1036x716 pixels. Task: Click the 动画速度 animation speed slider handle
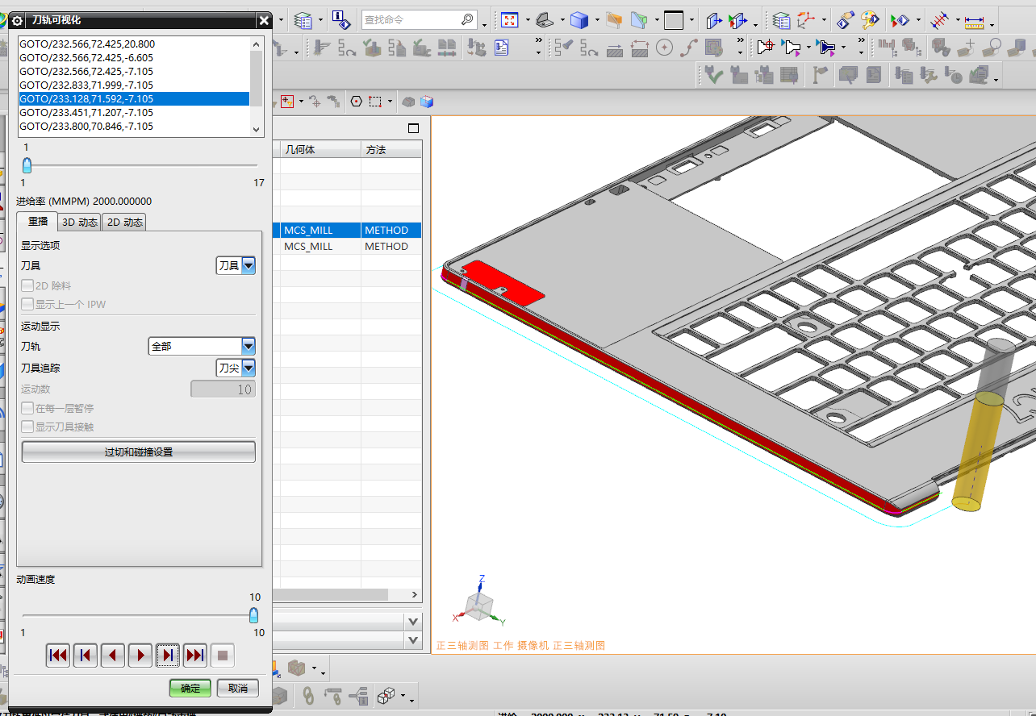253,616
